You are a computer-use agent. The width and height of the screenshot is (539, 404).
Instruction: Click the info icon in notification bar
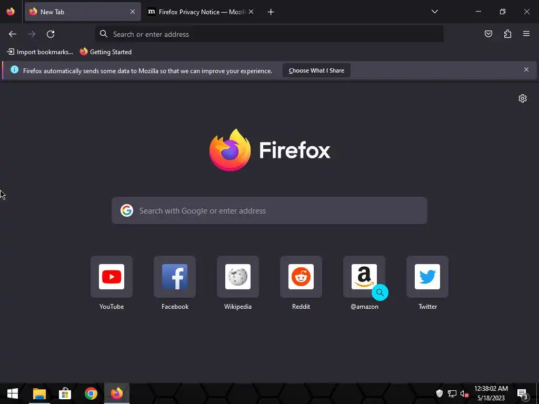[14, 70]
